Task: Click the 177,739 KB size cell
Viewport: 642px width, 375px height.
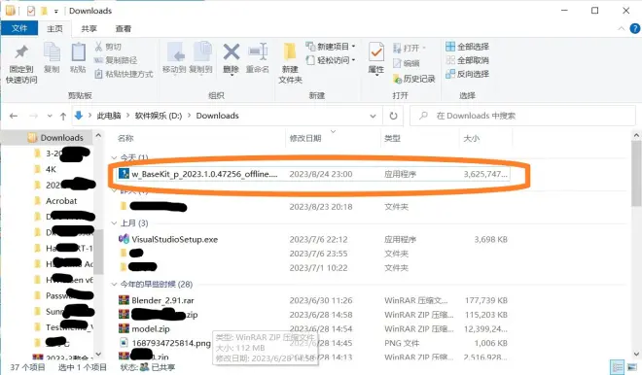Action: point(486,300)
